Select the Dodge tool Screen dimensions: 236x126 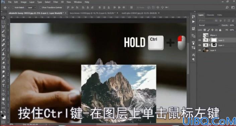pos(3,76)
